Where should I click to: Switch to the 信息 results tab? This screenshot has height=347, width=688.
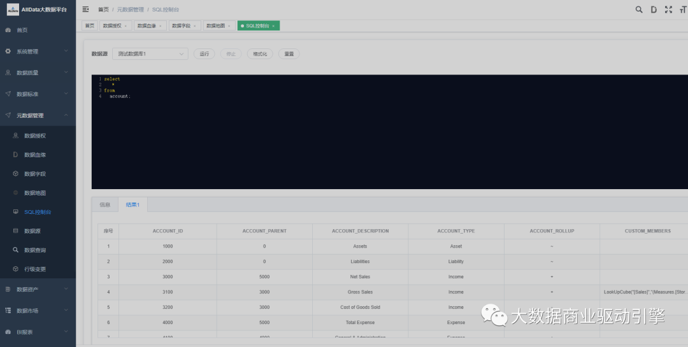click(104, 205)
